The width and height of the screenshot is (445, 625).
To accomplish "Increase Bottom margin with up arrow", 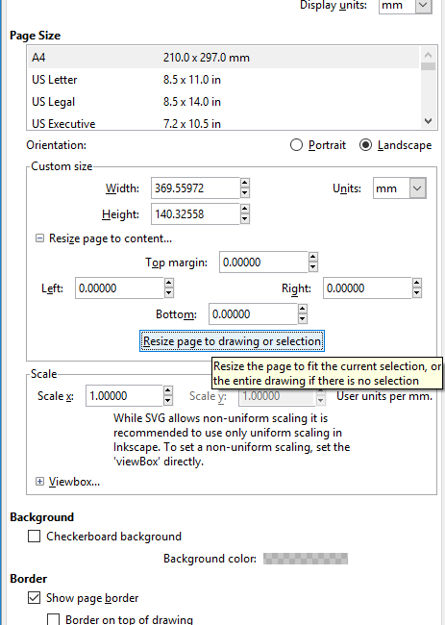I will (x=303, y=309).
